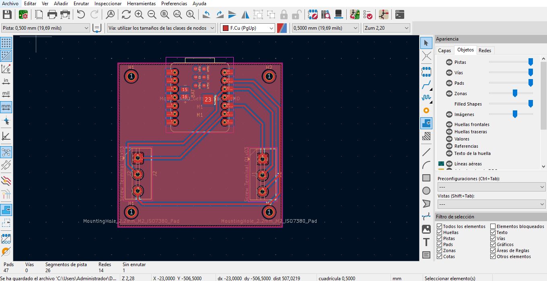Viewport: 547px width, 281px height.
Task: Switch units to millimeters
Action: pyautogui.click(x=6, y=107)
